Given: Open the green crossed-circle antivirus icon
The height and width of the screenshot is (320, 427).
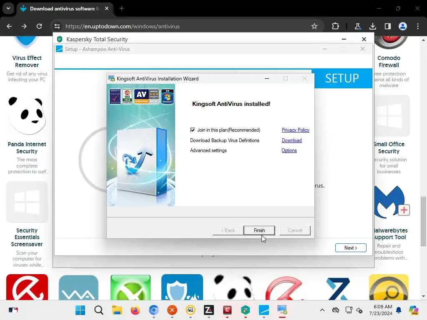Looking at the screenshot, I should point(131,287).
